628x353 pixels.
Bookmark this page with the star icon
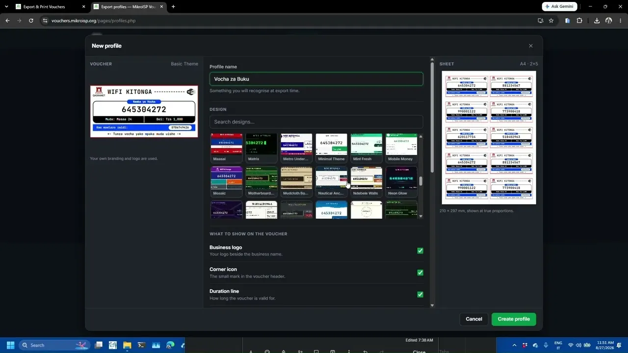tap(551, 21)
